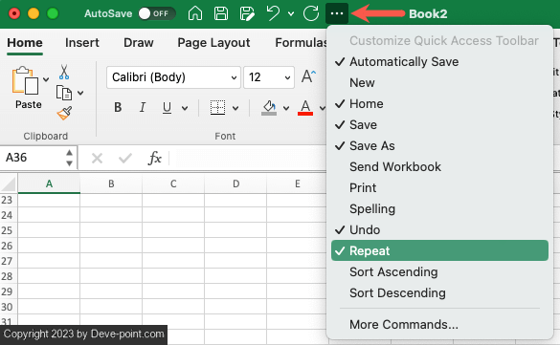Viewport: 560px width, 345px height.
Task: Toggle Italic formatting
Action: pyautogui.click(x=143, y=107)
